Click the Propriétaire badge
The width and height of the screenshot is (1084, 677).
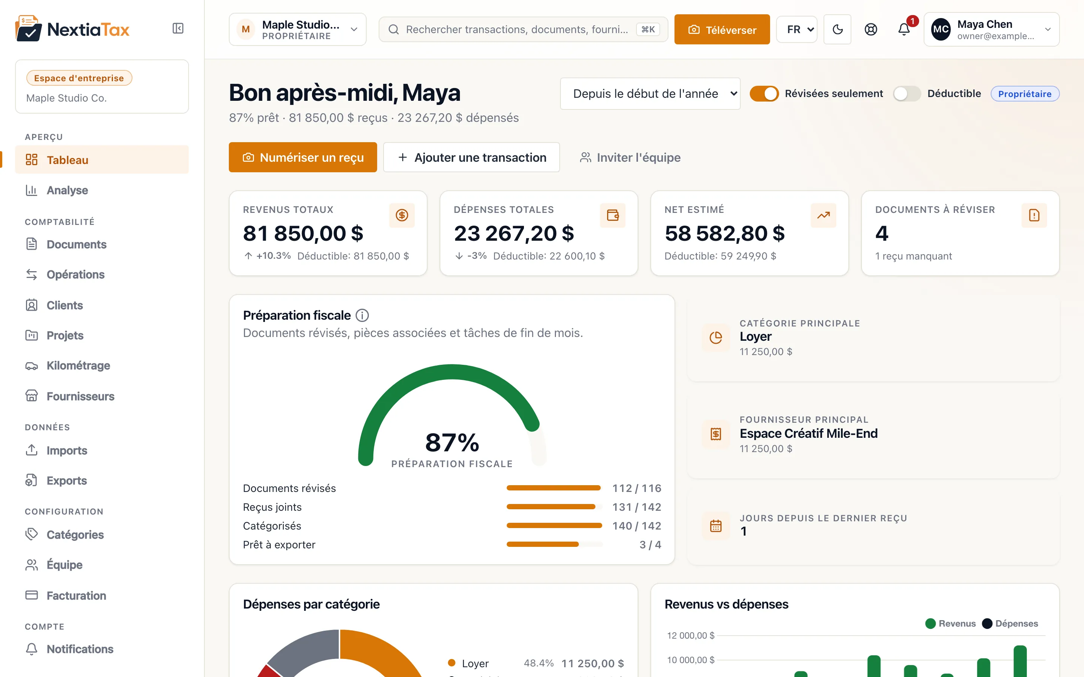tap(1025, 94)
